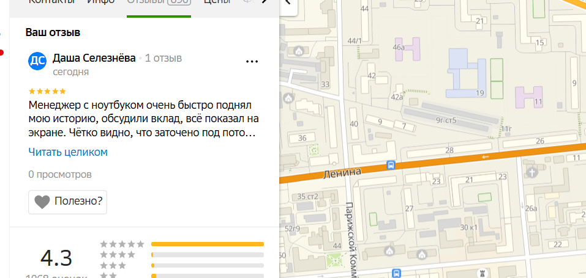Viewport: 586px width, 278px height.
Task: Click building number 36
Action: [302, 138]
